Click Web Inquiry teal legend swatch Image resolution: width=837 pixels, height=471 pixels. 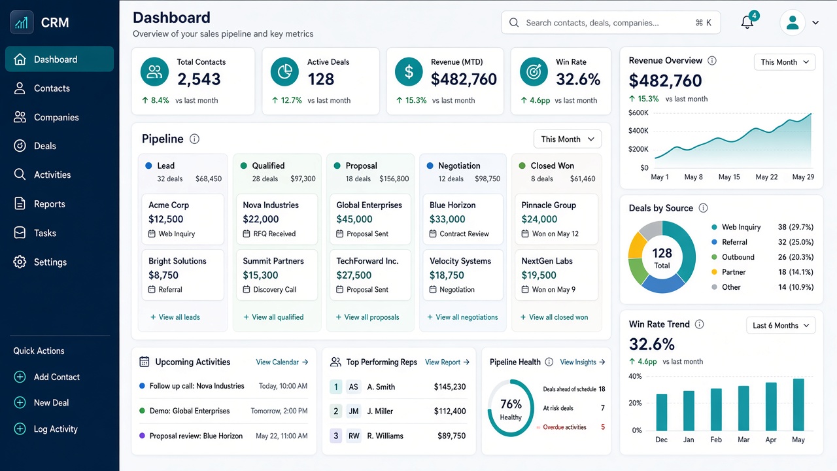[x=714, y=227]
